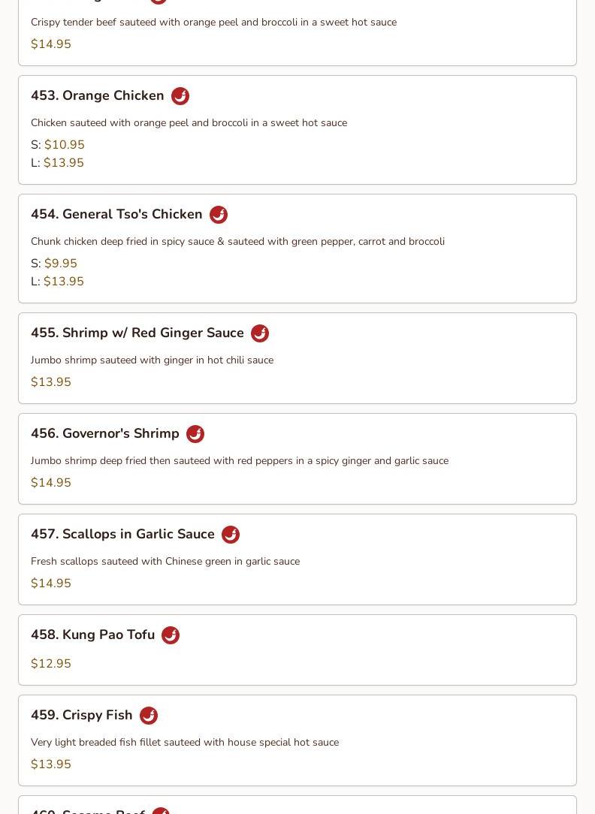Click the 456. Governor's Shrimp title

pyautogui.click(x=105, y=433)
